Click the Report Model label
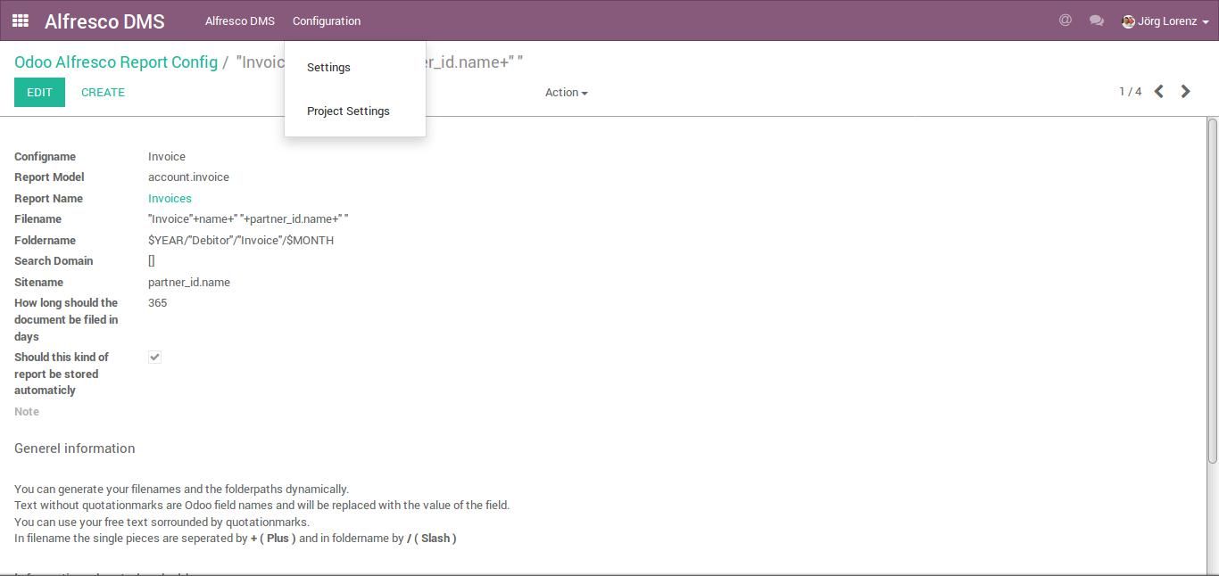Screen dimensions: 1219x576 pos(49,177)
